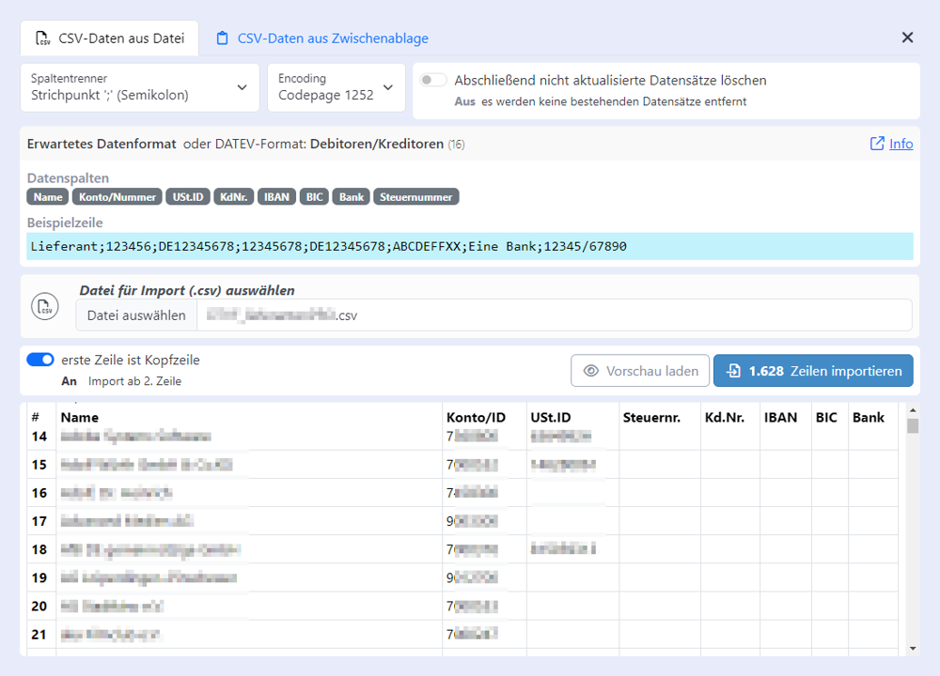Viewport: 940px width, 676px height.
Task: Click the CSV file icon on the active tab
Action: 42,38
